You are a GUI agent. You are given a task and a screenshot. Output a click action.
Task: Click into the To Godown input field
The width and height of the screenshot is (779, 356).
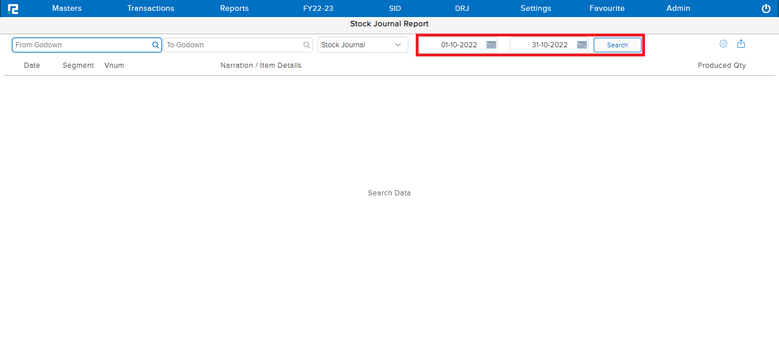pyautogui.click(x=233, y=45)
